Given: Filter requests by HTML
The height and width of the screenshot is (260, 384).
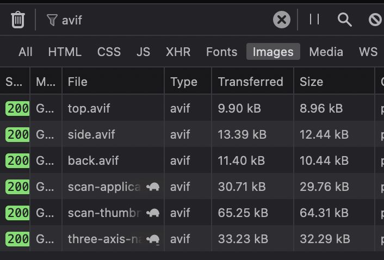Looking at the screenshot, I should click(x=65, y=52).
